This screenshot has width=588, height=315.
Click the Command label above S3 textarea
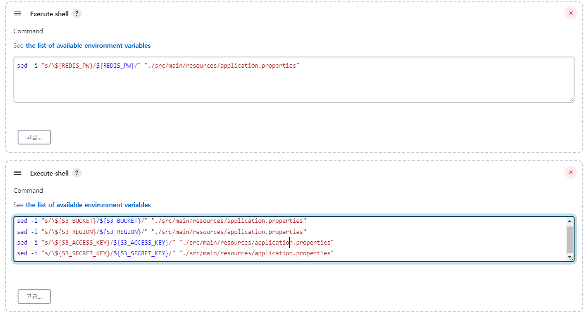coord(28,190)
